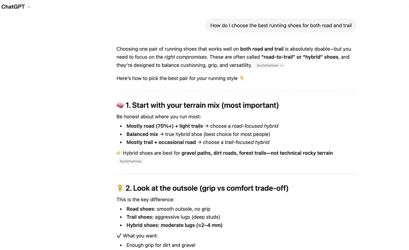Open the RunToTheFinish +1 citation chip
Image resolution: width=409 pixels, height=250 pixels.
[x=270, y=66]
